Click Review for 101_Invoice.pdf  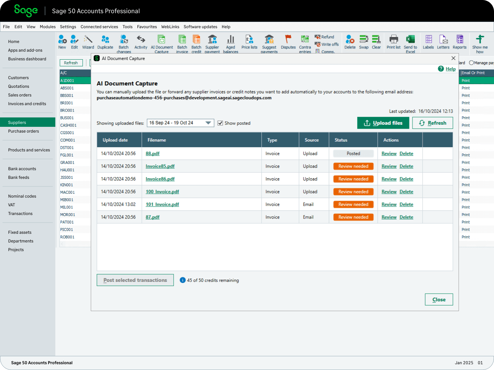389,205
